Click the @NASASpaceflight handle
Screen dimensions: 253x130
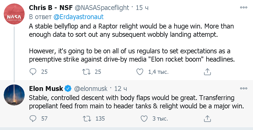point(101,8)
